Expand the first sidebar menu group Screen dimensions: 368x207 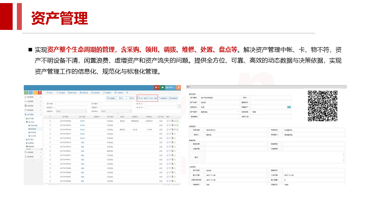(33, 97)
